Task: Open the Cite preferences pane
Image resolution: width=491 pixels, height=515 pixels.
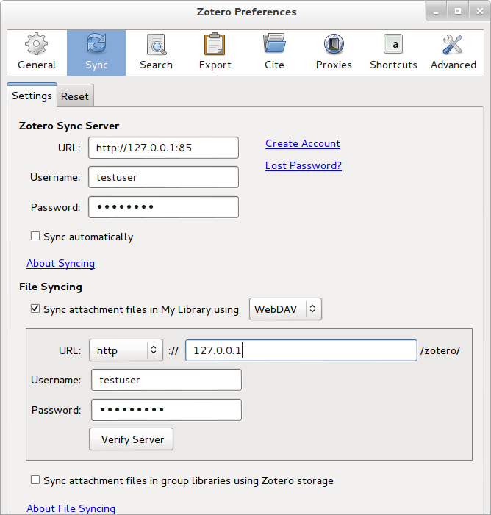Action: tap(274, 53)
